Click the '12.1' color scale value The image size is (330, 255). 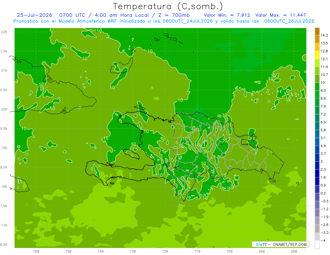pos(324,59)
